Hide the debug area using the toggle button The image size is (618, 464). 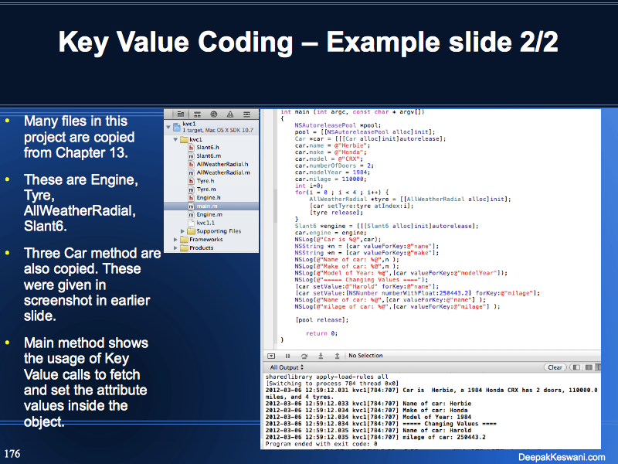272,356
